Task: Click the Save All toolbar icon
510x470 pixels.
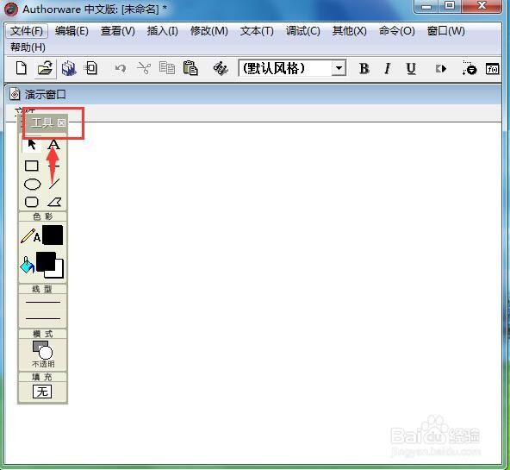Action: tap(69, 69)
